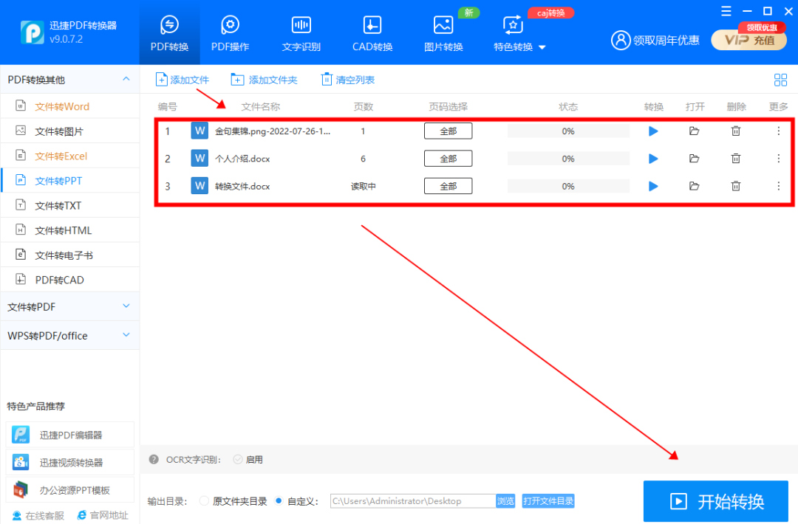This screenshot has height=524, width=798.
Task: Click the VIP 充值 button
Action: coord(748,40)
